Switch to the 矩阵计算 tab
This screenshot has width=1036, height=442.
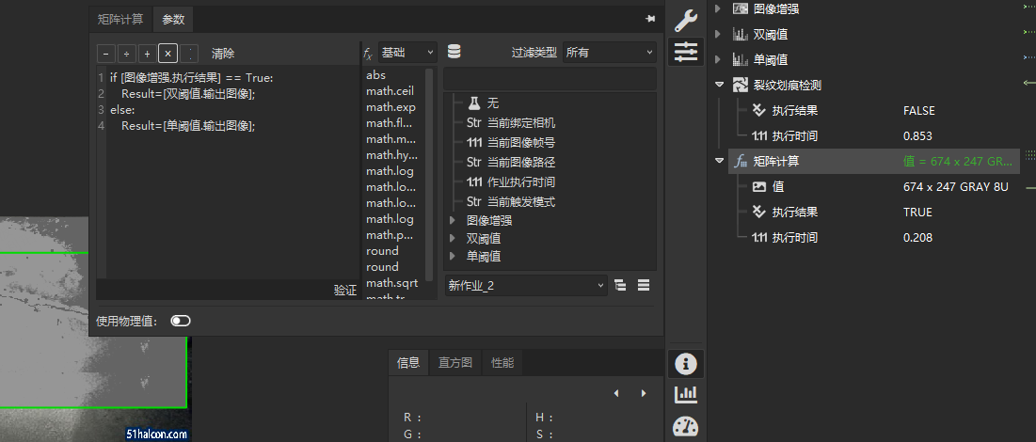tap(120, 19)
